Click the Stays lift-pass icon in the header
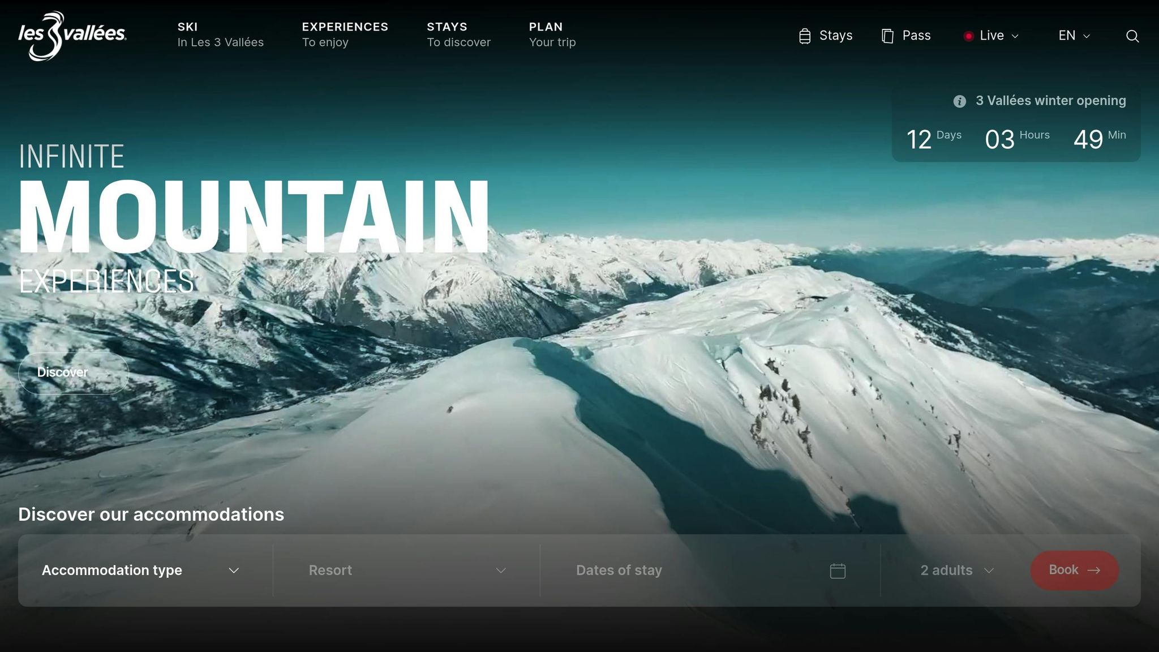 pyautogui.click(x=806, y=36)
